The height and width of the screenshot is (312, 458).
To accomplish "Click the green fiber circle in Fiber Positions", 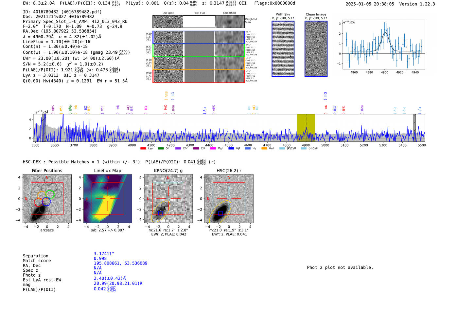I will point(50,194).
